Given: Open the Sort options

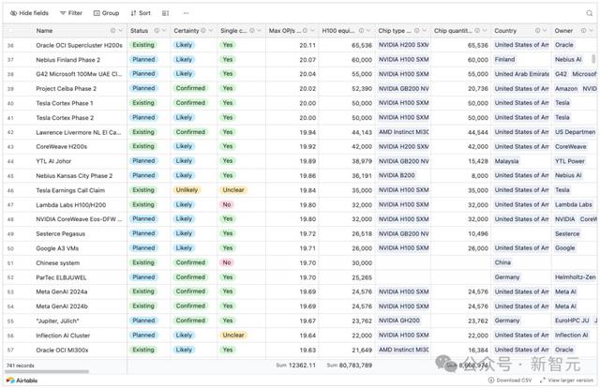Looking at the screenshot, I should [141, 13].
